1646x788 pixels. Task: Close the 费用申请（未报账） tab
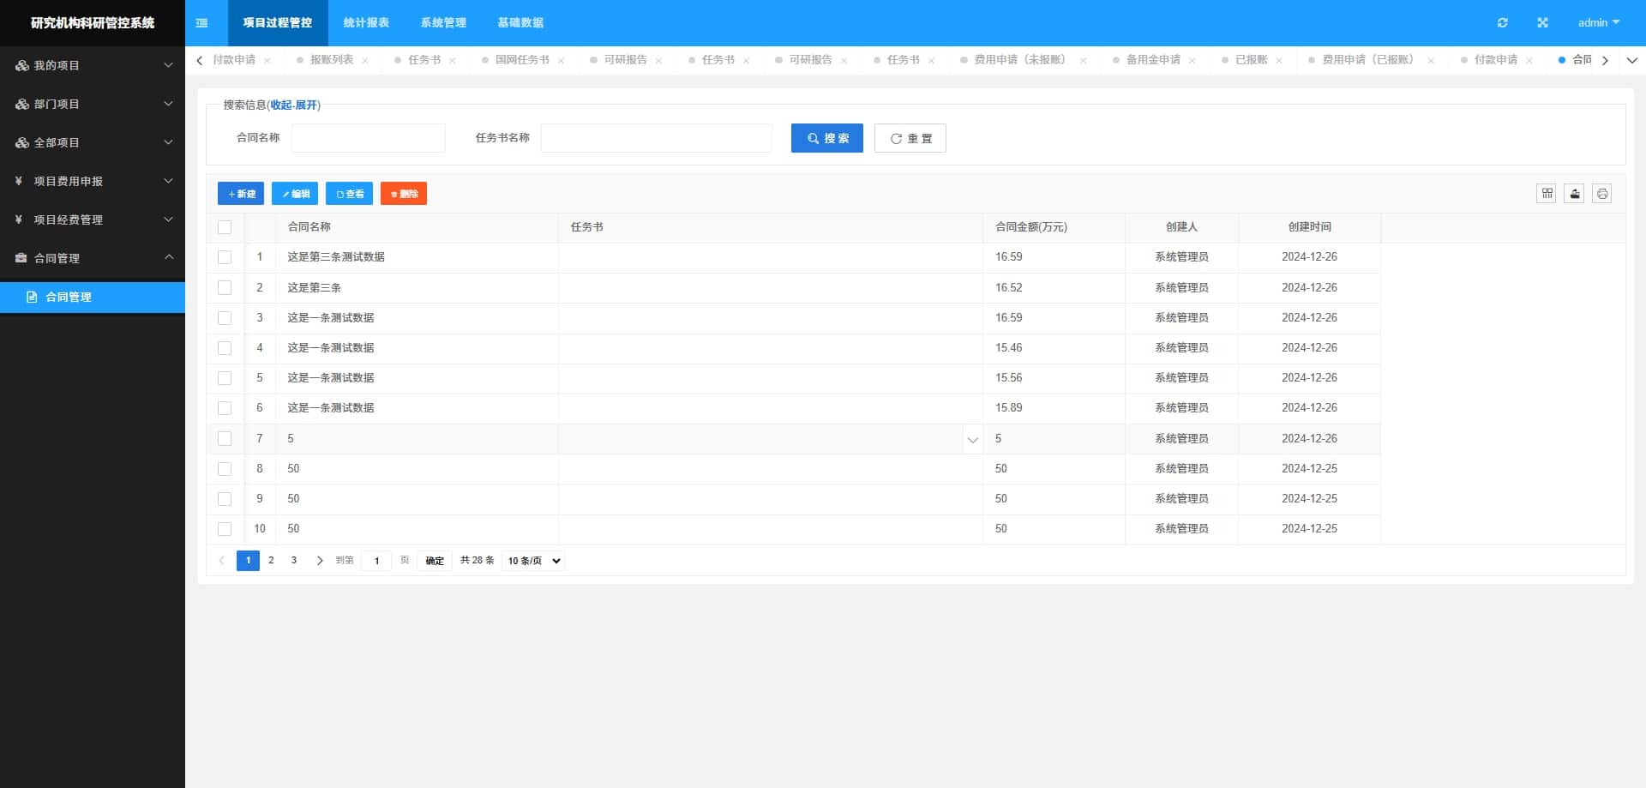click(x=1083, y=61)
